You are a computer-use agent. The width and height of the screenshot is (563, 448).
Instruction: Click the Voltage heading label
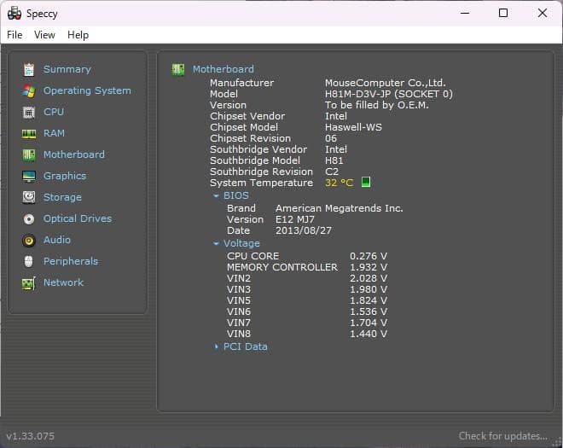tap(241, 243)
